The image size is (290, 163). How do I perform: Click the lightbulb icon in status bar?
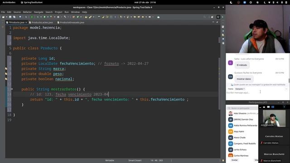(223, 160)
